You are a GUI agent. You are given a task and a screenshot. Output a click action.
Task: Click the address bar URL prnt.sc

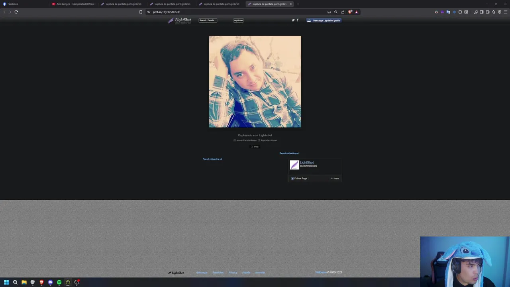[x=167, y=12]
